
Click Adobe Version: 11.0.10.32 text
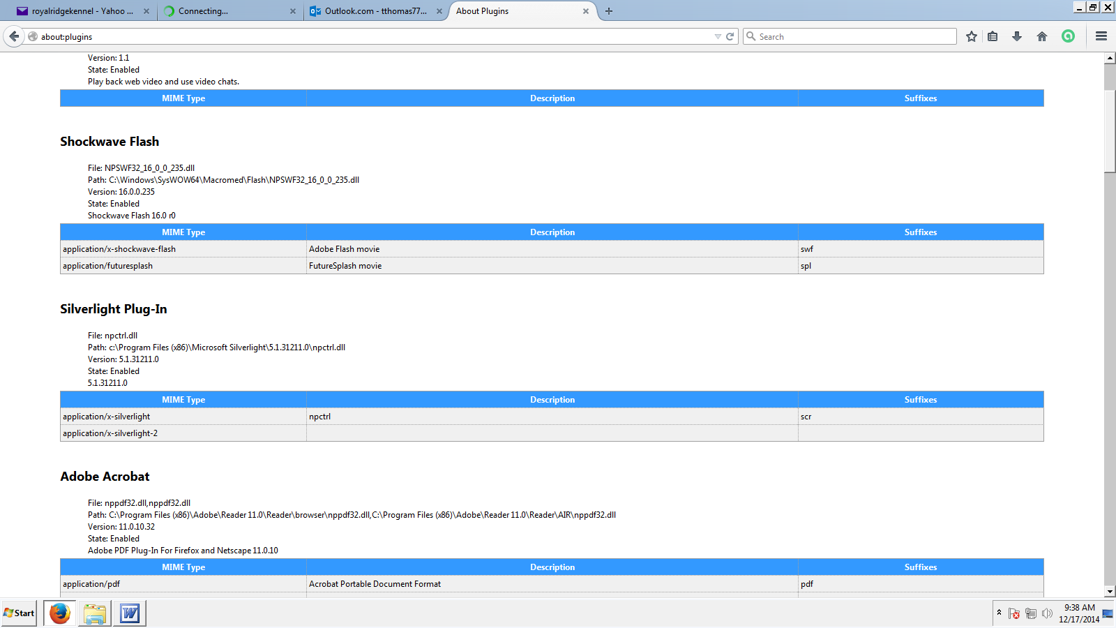coord(121,527)
